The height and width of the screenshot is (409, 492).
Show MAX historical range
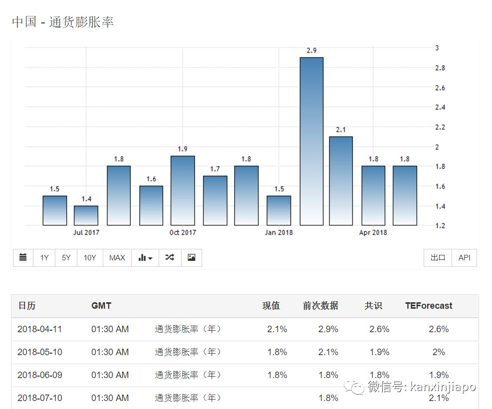pyautogui.click(x=117, y=258)
